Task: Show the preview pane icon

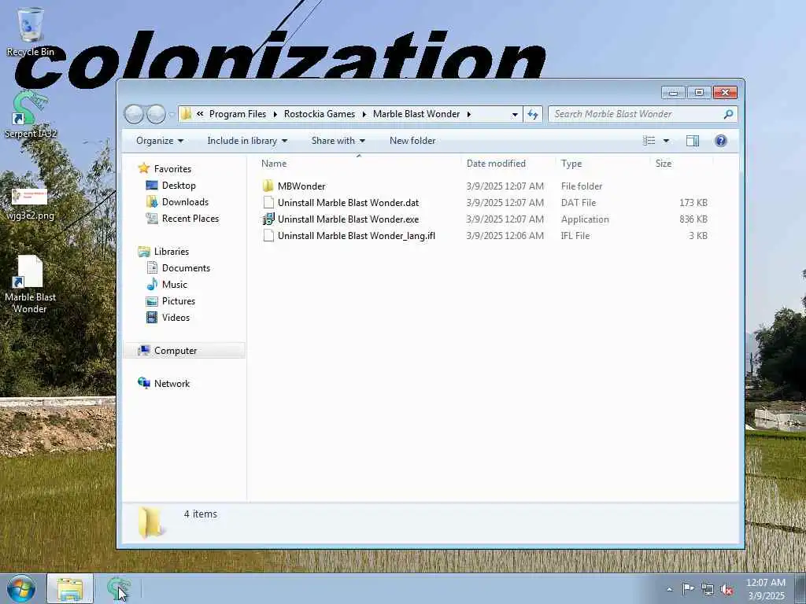Action: point(693,141)
